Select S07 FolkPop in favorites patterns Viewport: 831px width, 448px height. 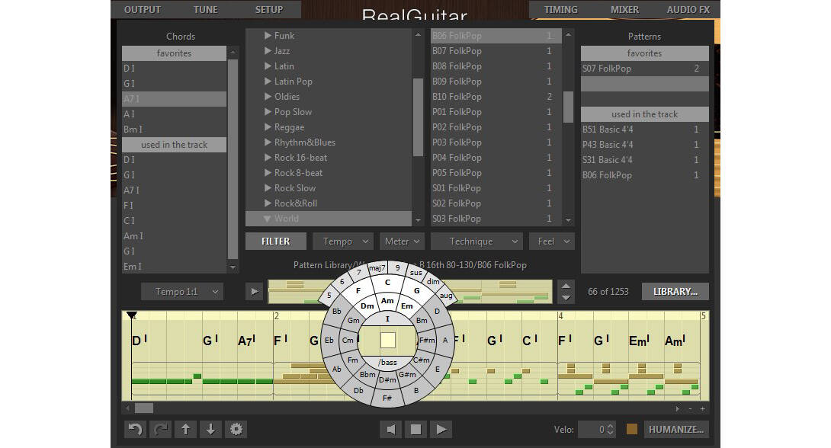[x=644, y=69]
